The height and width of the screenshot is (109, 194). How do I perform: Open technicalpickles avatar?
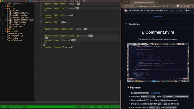[x=126, y=11]
